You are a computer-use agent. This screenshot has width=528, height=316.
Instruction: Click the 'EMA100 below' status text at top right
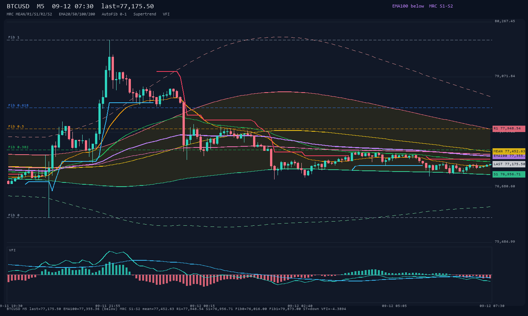(408, 6)
